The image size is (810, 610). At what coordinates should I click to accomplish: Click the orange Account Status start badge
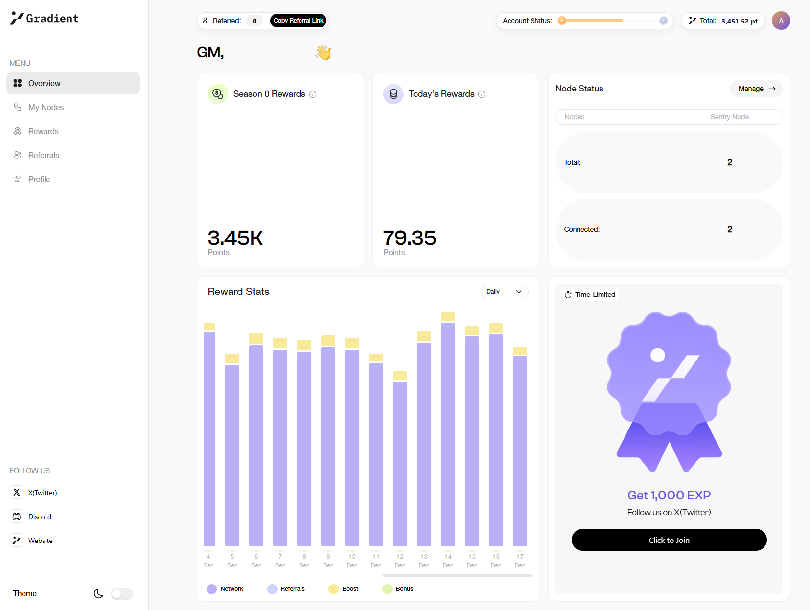point(562,21)
